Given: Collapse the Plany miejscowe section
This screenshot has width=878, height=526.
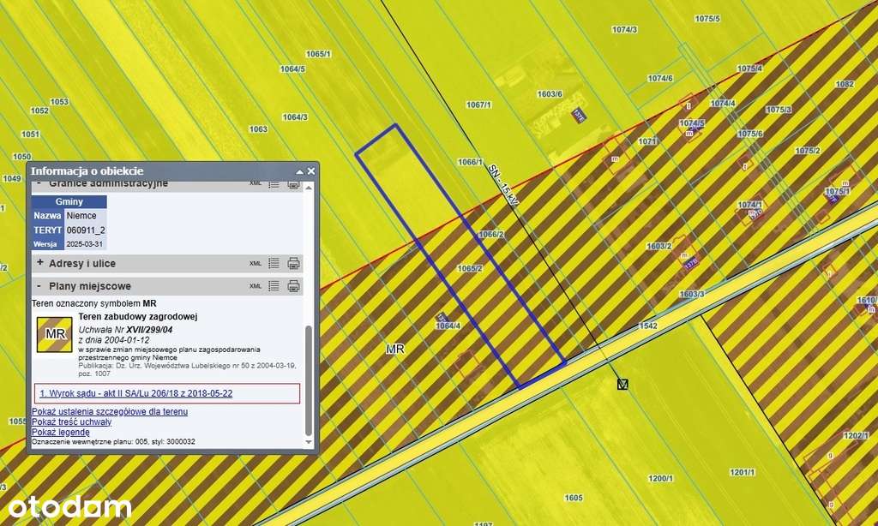Looking at the screenshot, I should pyautogui.click(x=39, y=286).
